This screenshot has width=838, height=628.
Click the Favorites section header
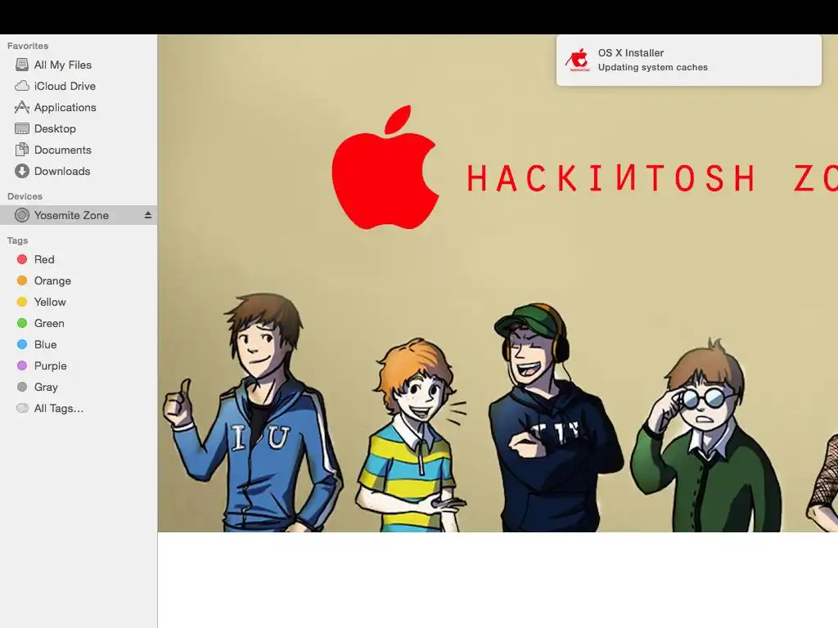pos(28,46)
